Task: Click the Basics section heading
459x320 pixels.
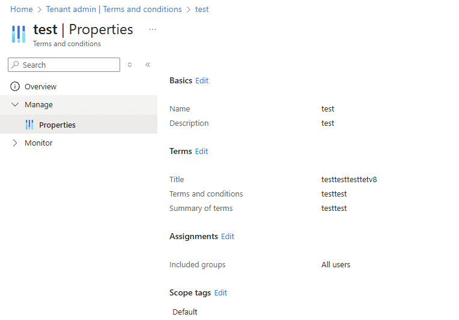Action: point(181,80)
